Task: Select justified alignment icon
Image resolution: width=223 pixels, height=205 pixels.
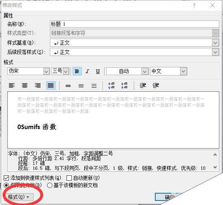Action: click(x=51, y=85)
